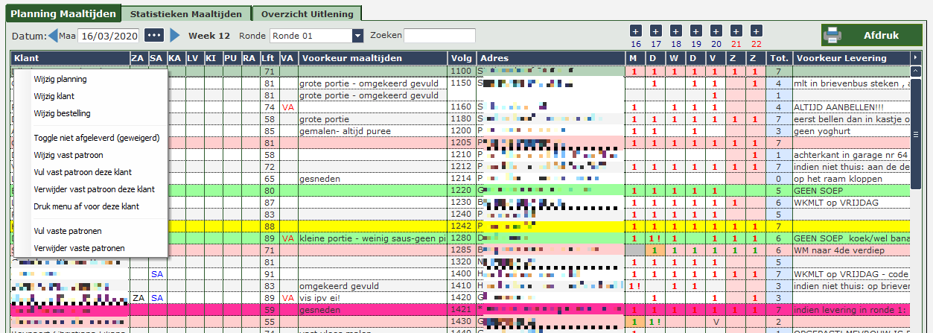
Task: Select 'Toggle niet afgeleverd (geweigerd)' menu option
Action: pos(96,138)
